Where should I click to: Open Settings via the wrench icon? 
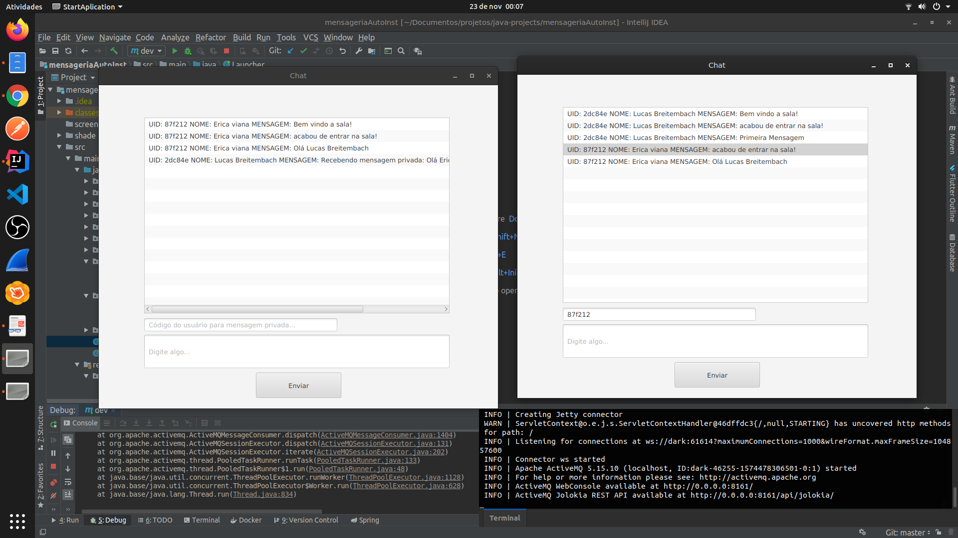(x=358, y=51)
